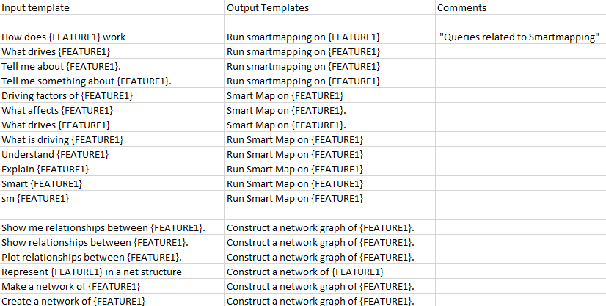Select the 'Understand {FEATURE1}' cell
Viewport: 606px width, 306px height.
click(x=112, y=154)
